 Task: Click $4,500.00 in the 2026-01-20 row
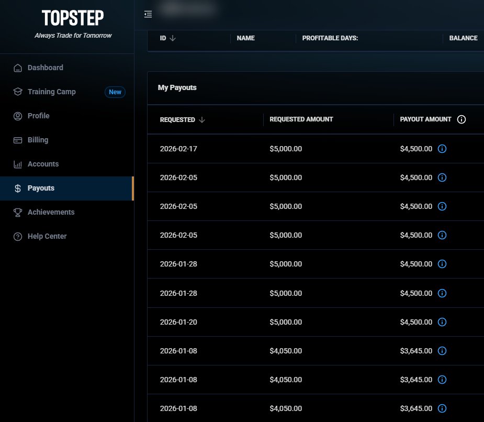416,322
